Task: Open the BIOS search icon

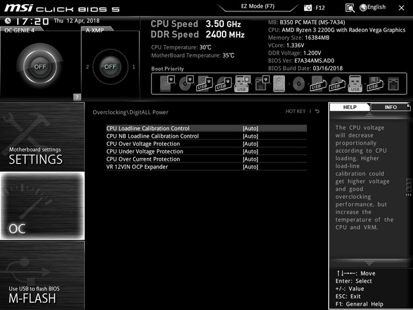Action: 350,8
